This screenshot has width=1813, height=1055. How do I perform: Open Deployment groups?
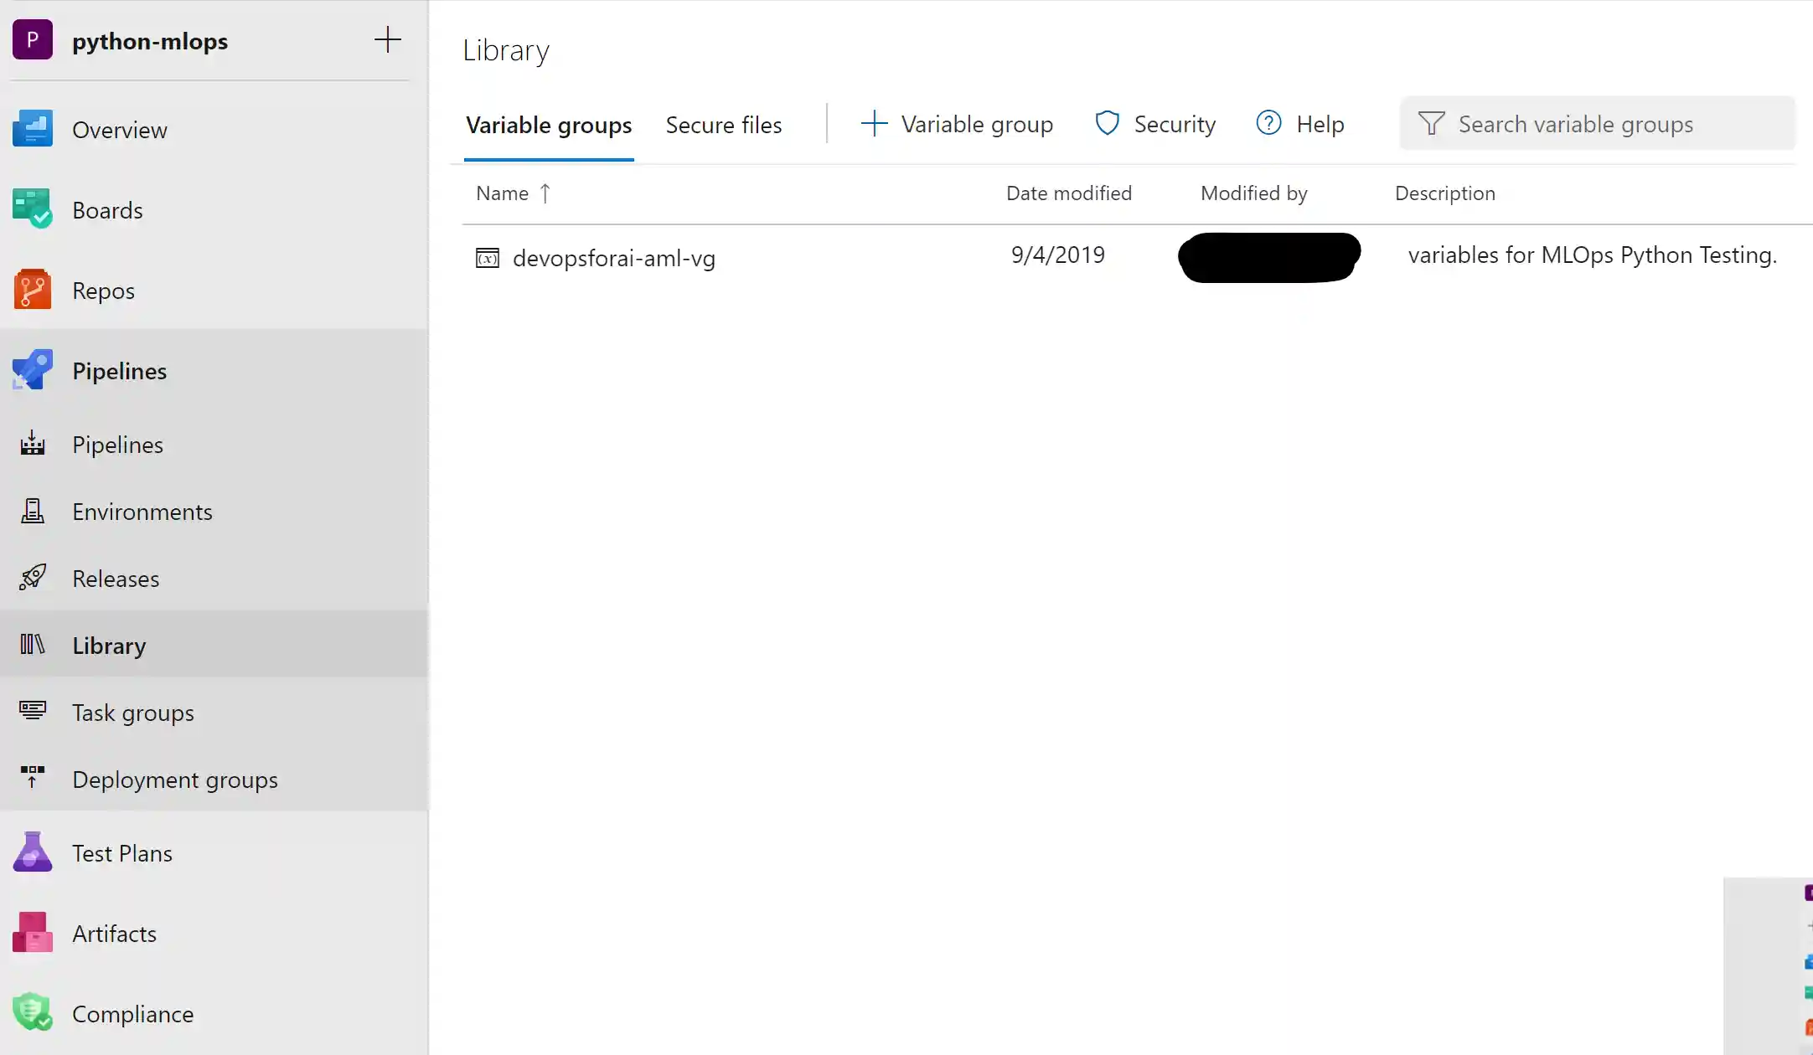coord(175,780)
